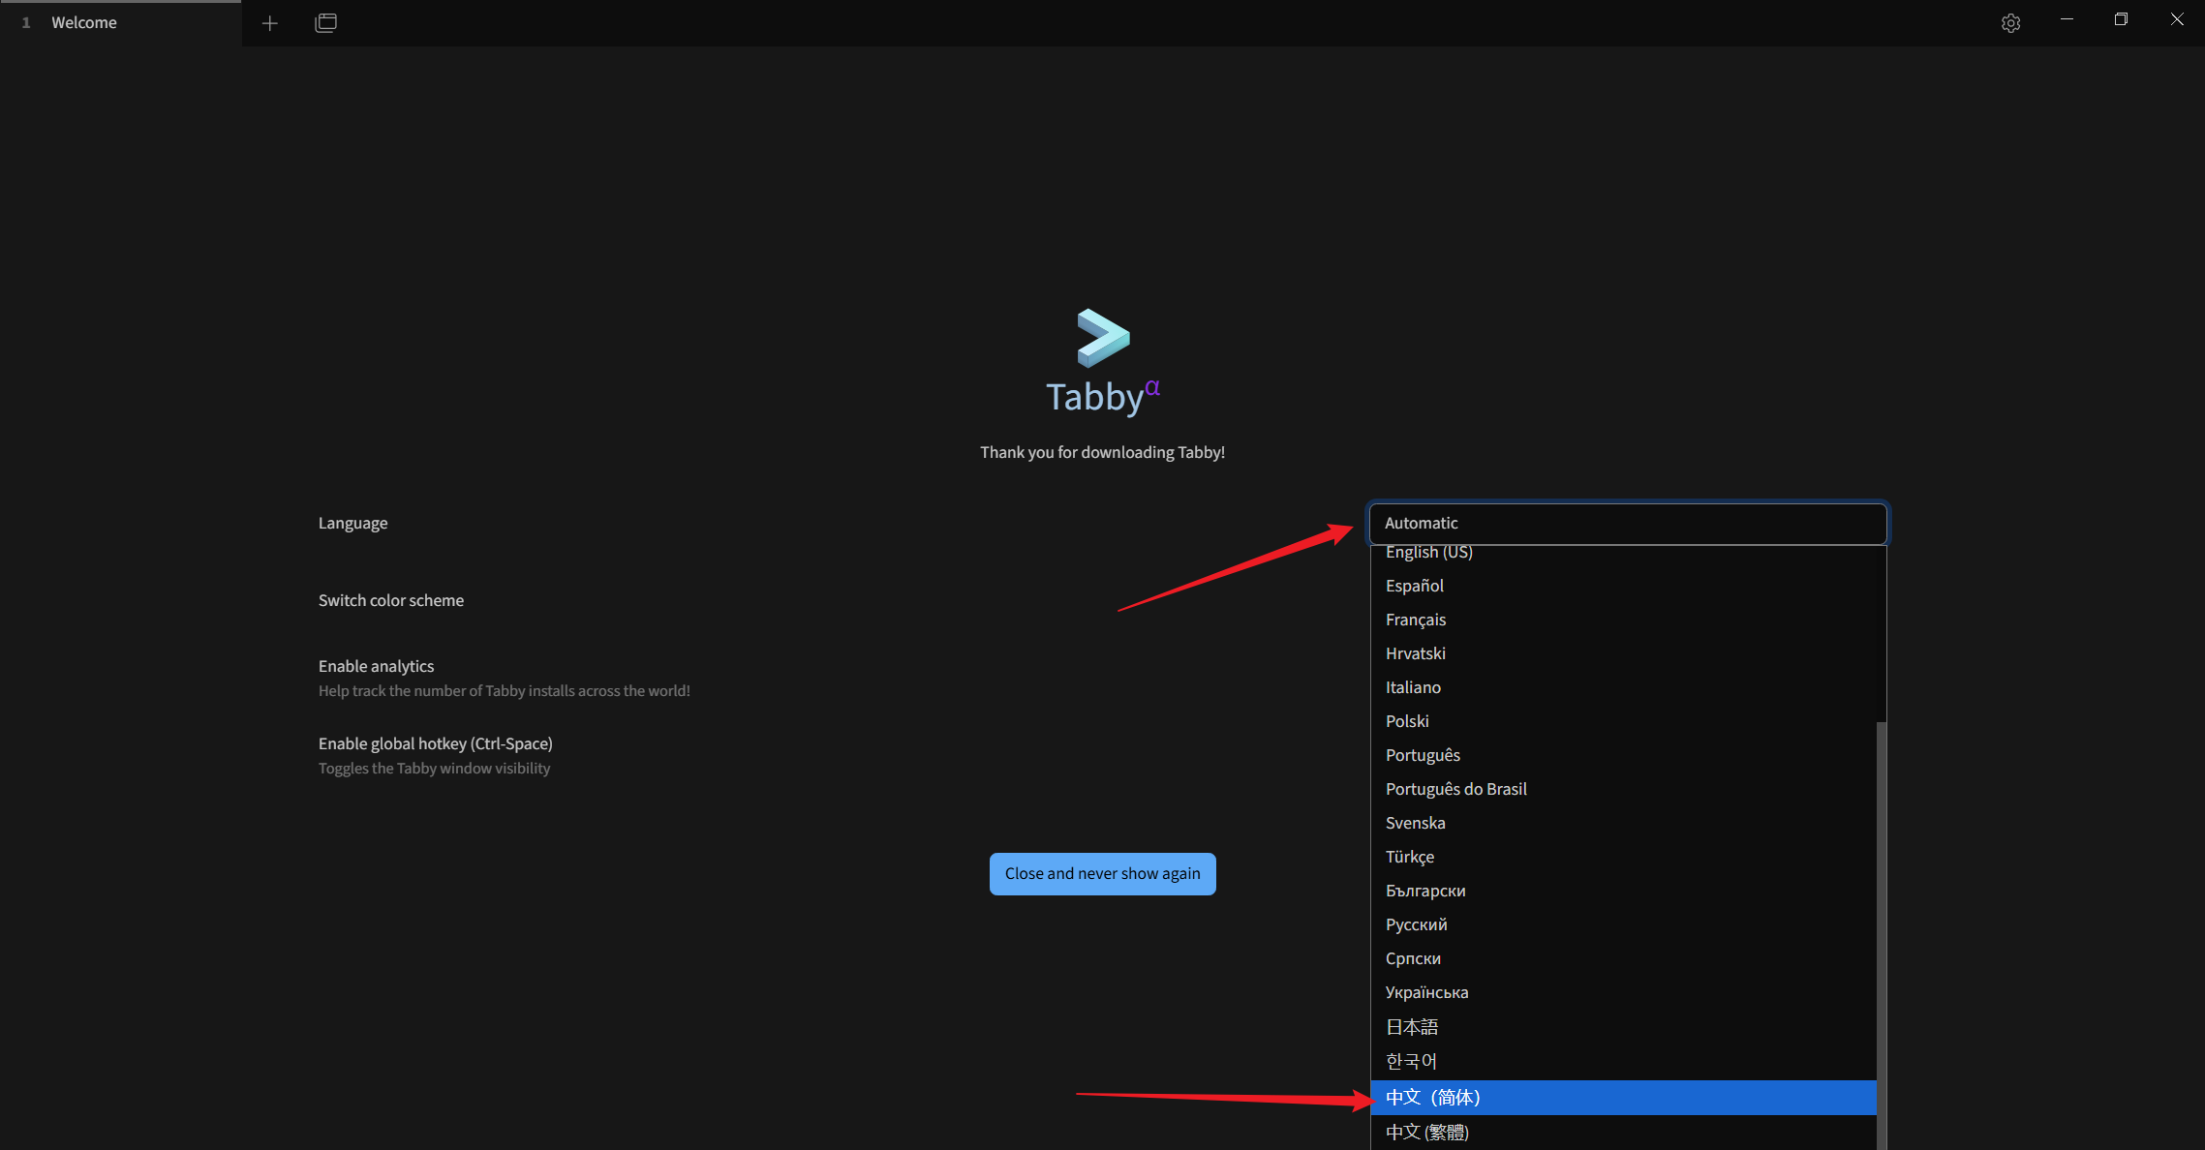Viewport: 2205px width, 1150px height.
Task: Select Русский in the language list
Action: pos(1623,924)
